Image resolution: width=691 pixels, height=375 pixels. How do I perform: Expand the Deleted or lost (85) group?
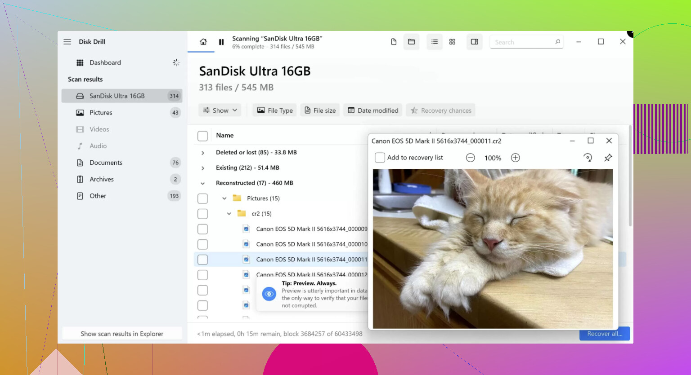coord(203,153)
